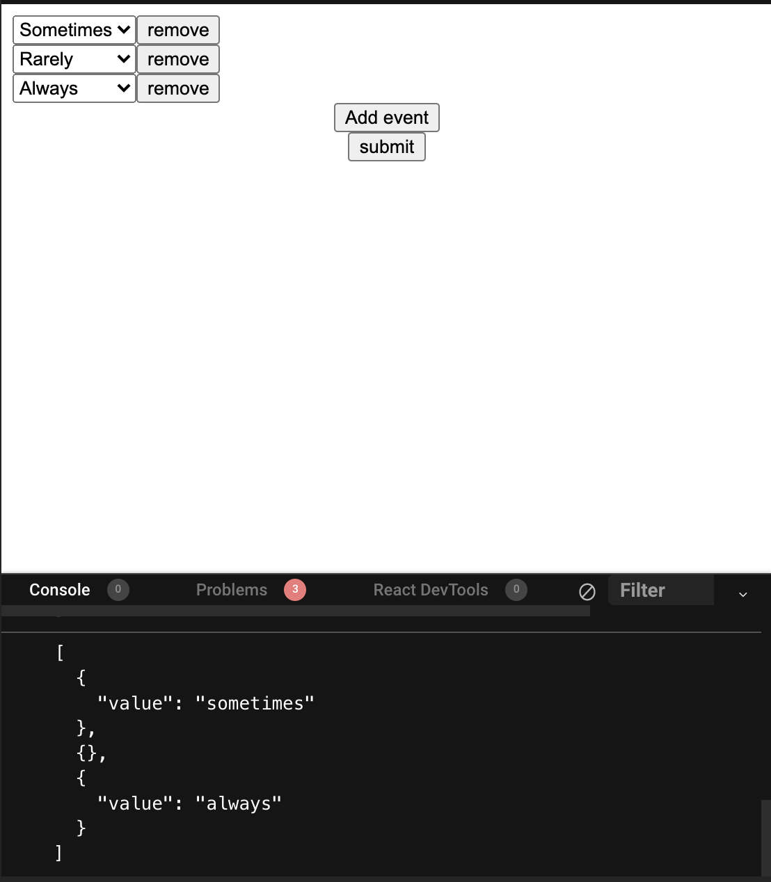The image size is (771, 882).
Task: Open the Always frequency dropdown
Action: (x=73, y=88)
